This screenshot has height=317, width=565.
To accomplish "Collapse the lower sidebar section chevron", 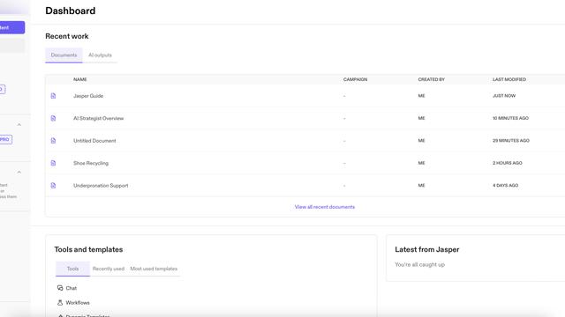I will click(x=19, y=173).
